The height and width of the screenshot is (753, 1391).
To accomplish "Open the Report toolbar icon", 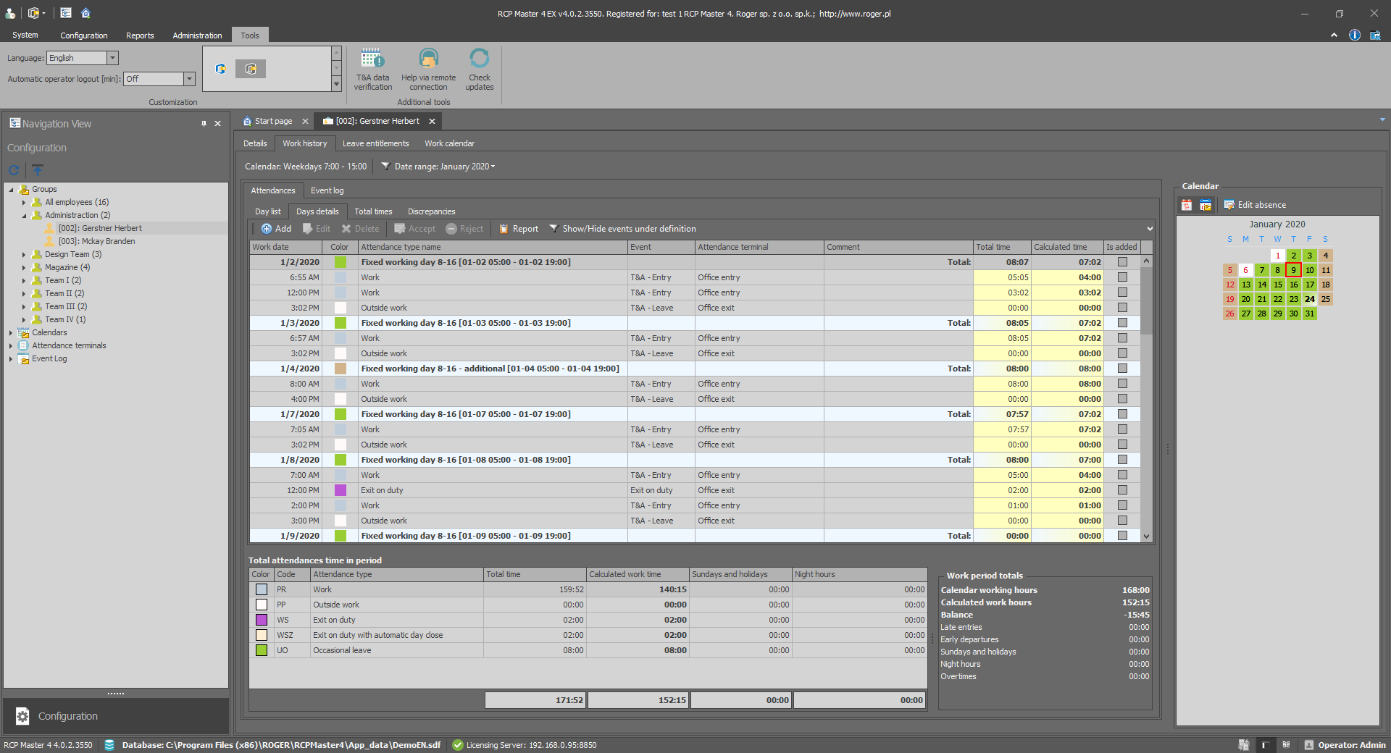I will coord(519,229).
